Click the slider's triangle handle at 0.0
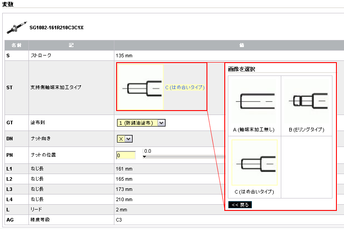344x230 pixels. [145, 157]
